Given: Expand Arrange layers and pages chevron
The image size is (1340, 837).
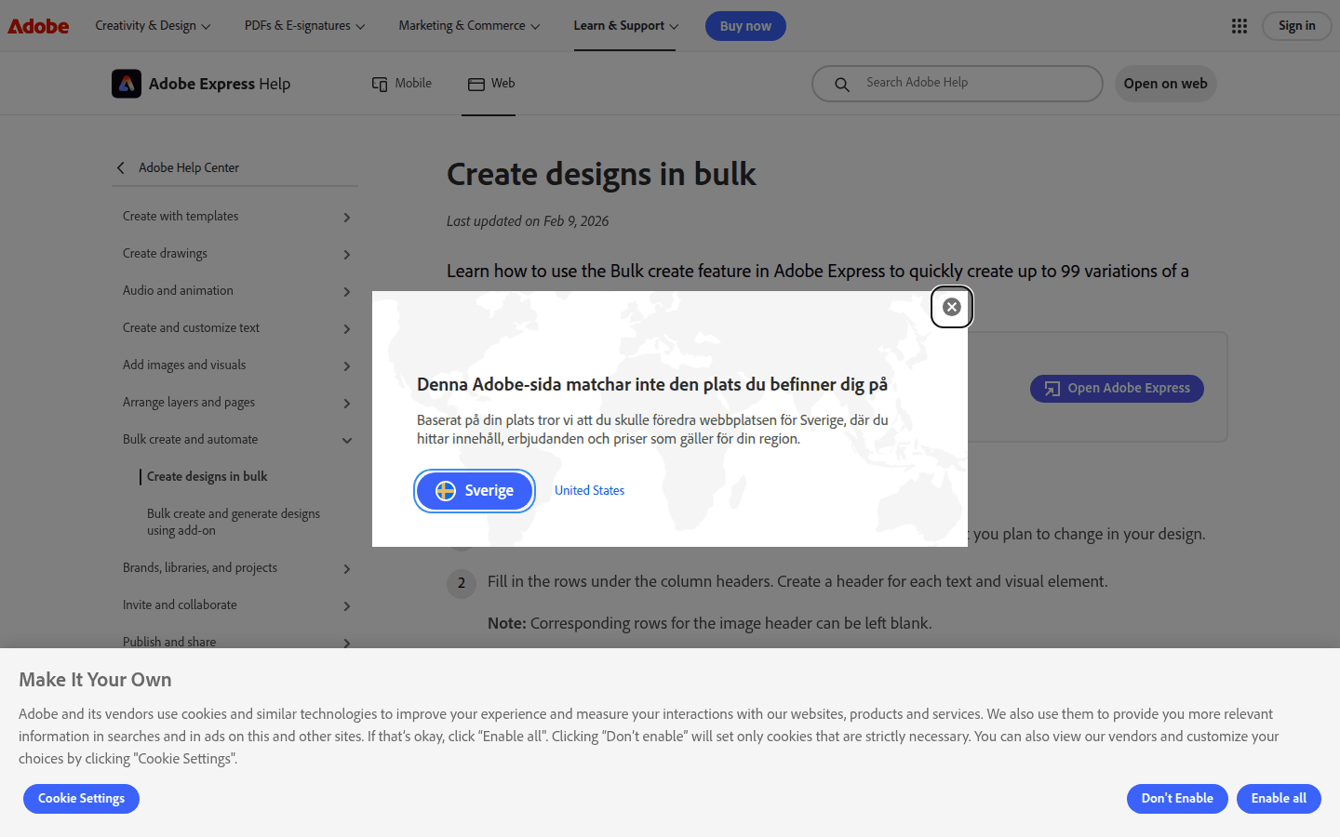Looking at the screenshot, I should (347, 404).
